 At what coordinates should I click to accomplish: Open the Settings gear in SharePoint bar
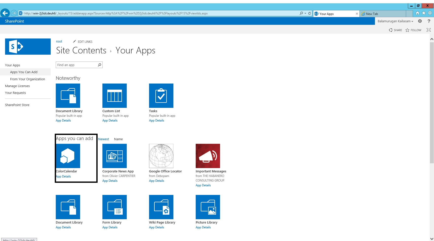coord(420,21)
